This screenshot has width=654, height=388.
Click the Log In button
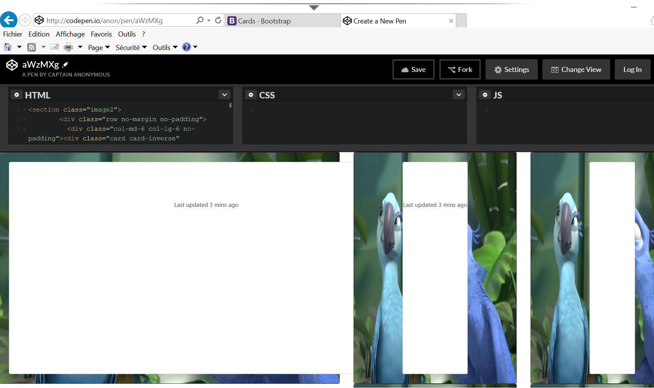point(632,70)
